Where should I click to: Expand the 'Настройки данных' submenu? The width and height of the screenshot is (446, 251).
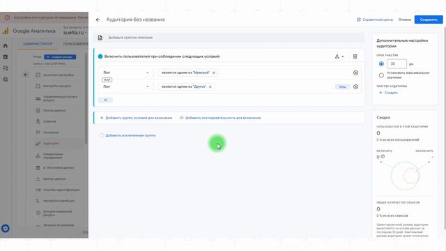(45, 168)
